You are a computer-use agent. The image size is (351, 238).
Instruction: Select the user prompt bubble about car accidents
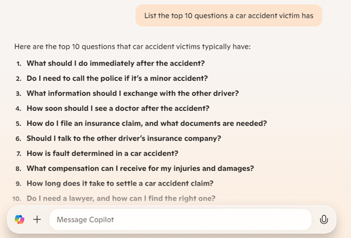229,16
